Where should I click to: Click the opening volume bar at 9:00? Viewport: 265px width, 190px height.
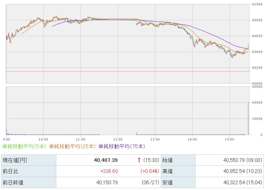[7, 132]
